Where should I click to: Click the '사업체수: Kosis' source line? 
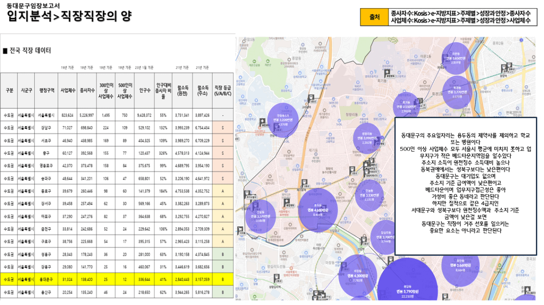click(461, 21)
